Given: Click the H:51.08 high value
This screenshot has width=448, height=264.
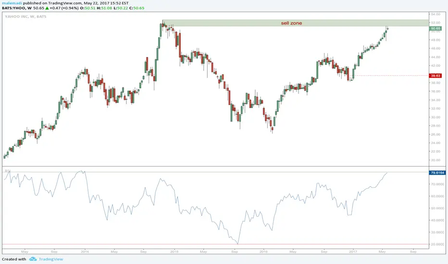Looking at the screenshot, I should pyautogui.click(x=105, y=8).
